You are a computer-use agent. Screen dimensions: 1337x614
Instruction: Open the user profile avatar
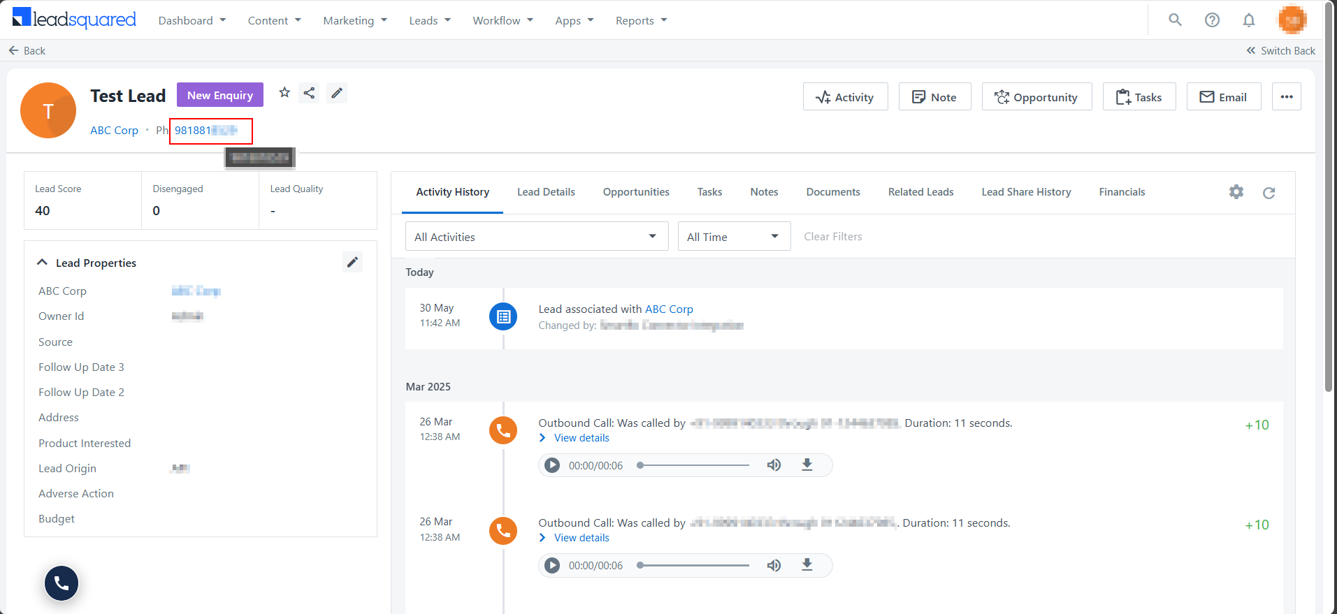click(x=1292, y=20)
